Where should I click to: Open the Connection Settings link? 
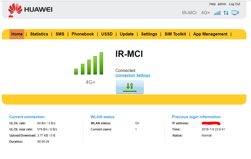pos(133,75)
